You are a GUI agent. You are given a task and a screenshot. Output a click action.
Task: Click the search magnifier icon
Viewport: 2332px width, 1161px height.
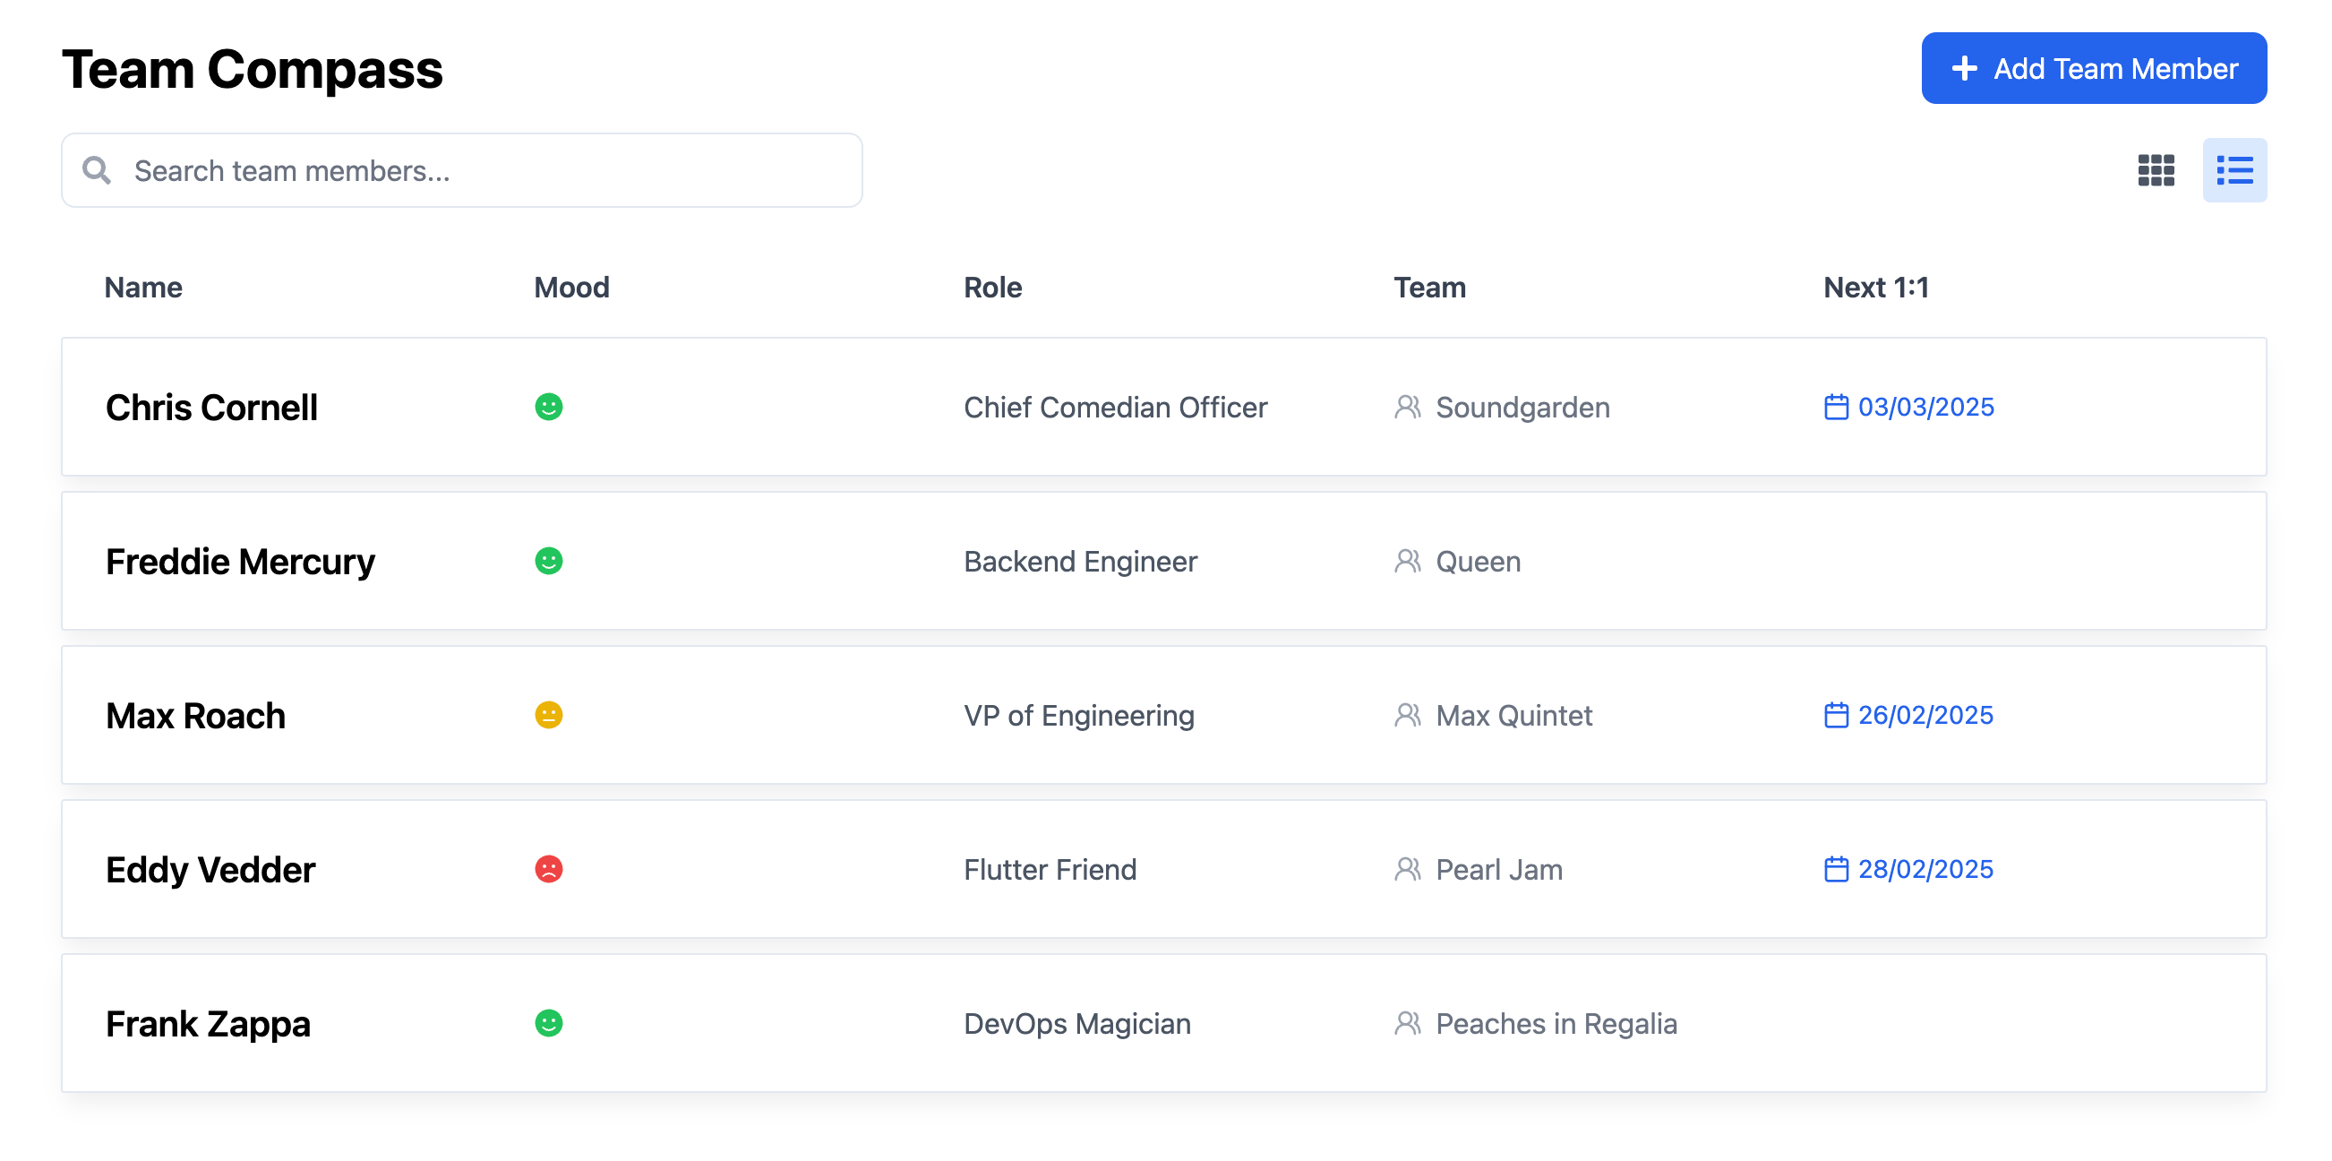click(x=97, y=170)
